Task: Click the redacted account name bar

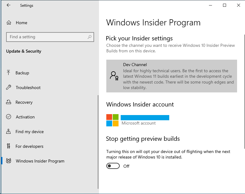Action: pyautogui.click(x=145, y=118)
